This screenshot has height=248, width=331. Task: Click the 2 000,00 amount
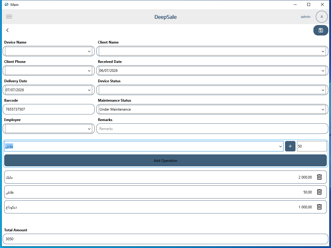point(305,177)
